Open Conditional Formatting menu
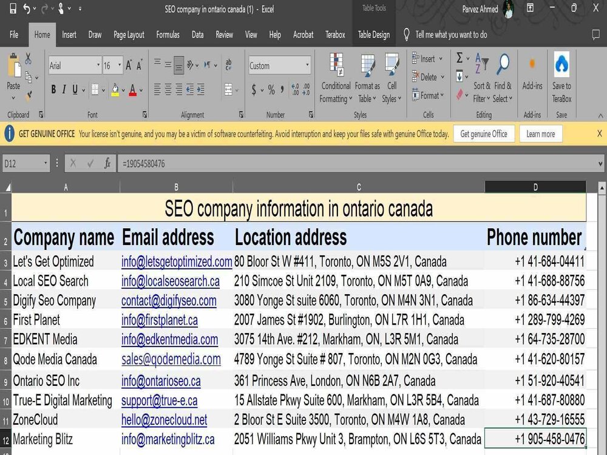Viewport: 607px width, 455px height. click(x=336, y=78)
